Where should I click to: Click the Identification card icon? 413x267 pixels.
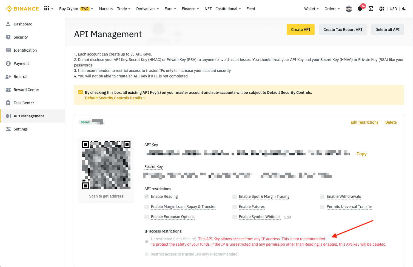click(x=8, y=50)
